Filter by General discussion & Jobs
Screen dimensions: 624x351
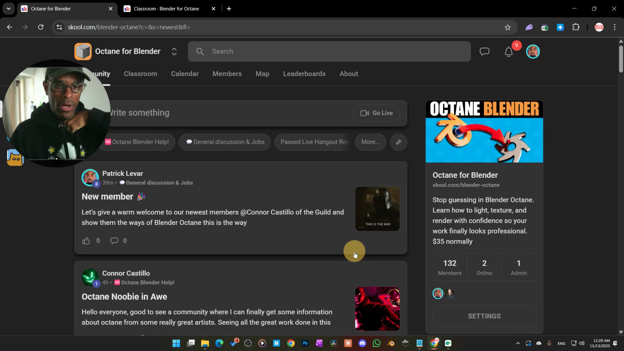click(x=225, y=142)
